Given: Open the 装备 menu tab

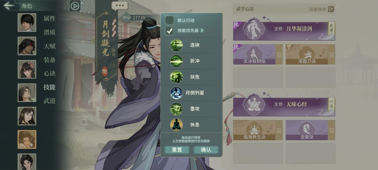Looking at the screenshot, I should click(x=49, y=60).
